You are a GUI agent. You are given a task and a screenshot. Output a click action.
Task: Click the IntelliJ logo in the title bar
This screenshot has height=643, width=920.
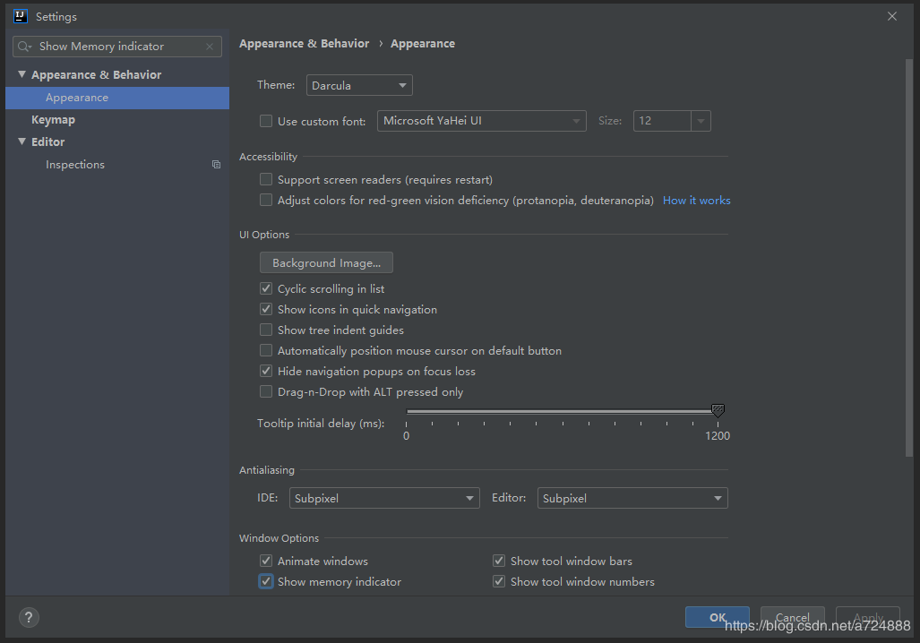(x=21, y=16)
